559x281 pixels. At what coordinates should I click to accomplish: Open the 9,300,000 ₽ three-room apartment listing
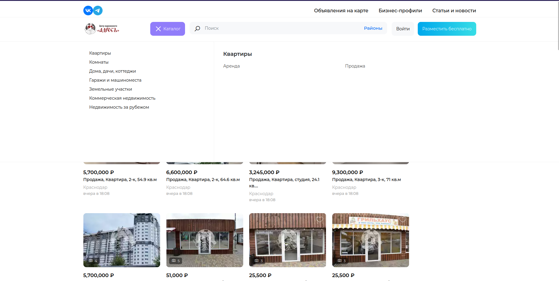pyautogui.click(x=366, y=180)
